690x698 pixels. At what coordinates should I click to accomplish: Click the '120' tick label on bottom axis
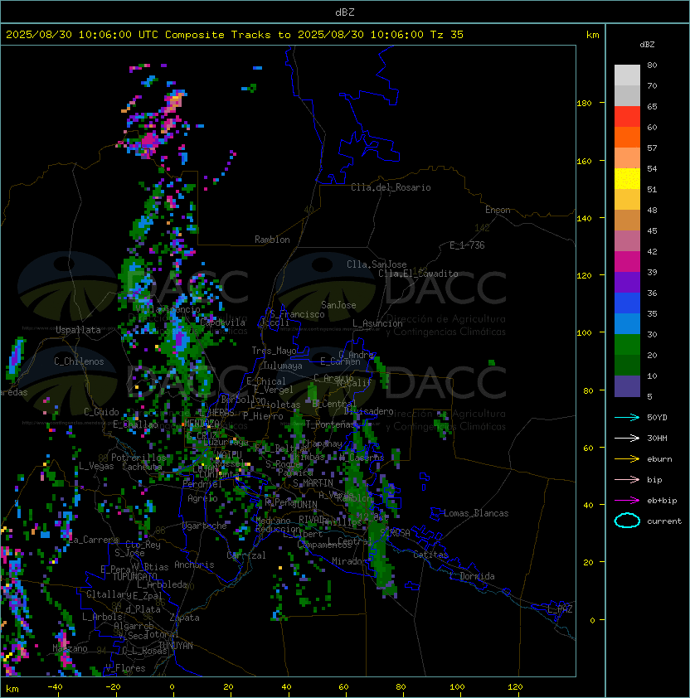[515, 687]
